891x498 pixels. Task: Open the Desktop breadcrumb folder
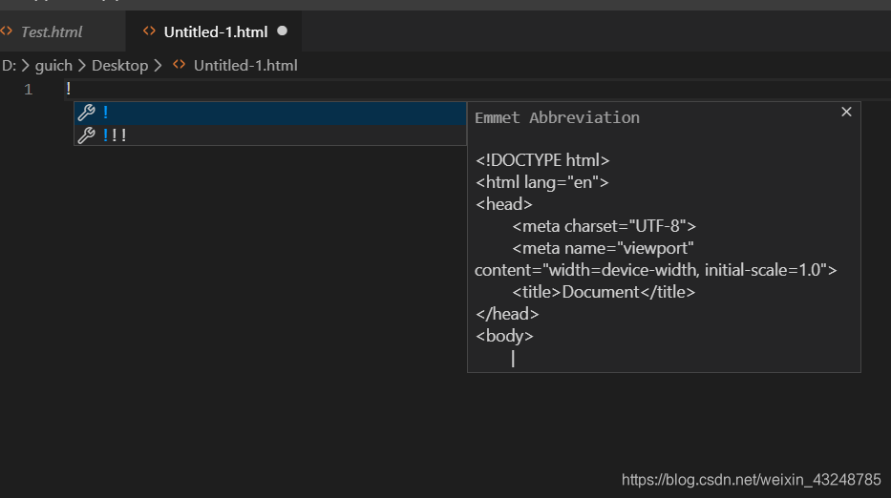tap(120, 66)
